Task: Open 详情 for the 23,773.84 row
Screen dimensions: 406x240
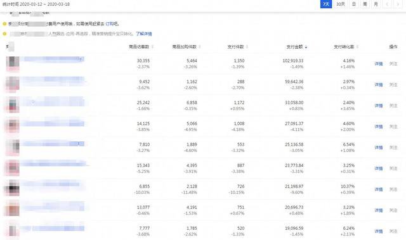Action: click(379, 168)
